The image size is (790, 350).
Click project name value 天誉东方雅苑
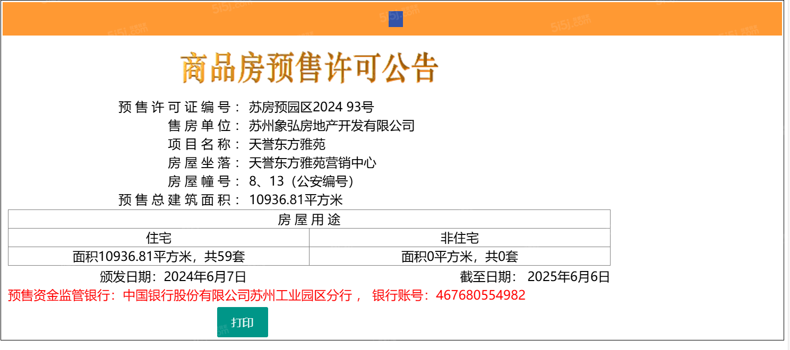pos(287,144)
